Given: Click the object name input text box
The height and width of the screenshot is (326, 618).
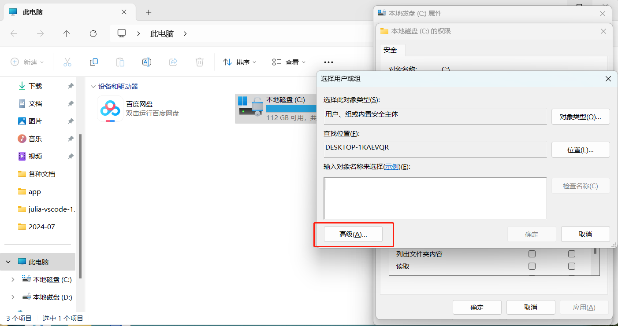Looking at the screenshot, I should click(435, 198).
